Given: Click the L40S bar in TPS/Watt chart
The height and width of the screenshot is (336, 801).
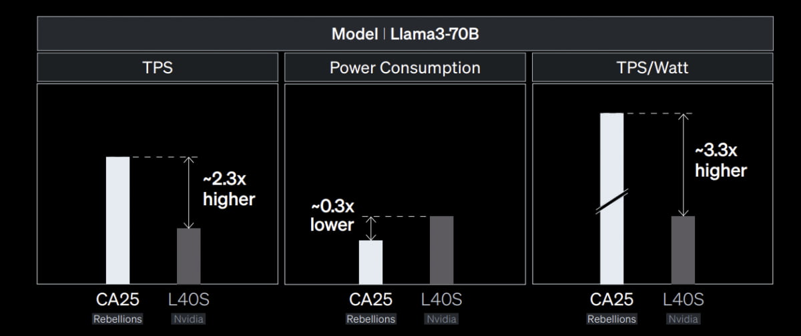Looking at the screenshot, I should tap(683, 250).
